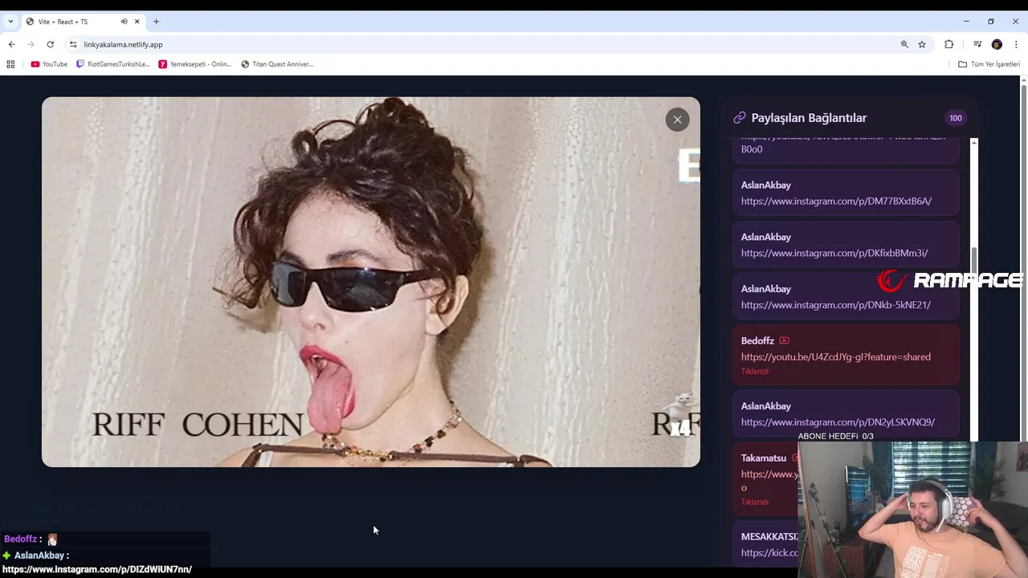Bookmark this page with the star

[922, 44]
